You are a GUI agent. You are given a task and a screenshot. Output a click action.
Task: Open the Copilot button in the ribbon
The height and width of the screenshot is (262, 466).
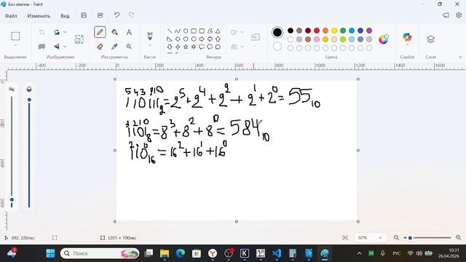(407, 38)
